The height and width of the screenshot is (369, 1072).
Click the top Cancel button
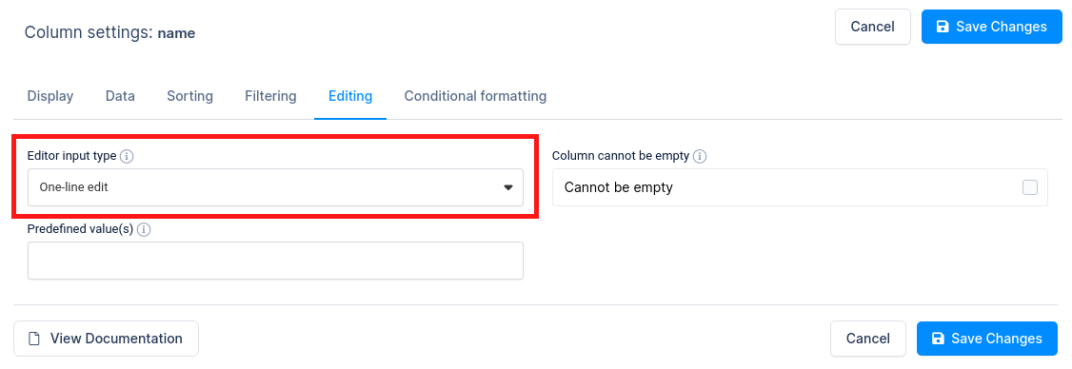pos(872,27)
